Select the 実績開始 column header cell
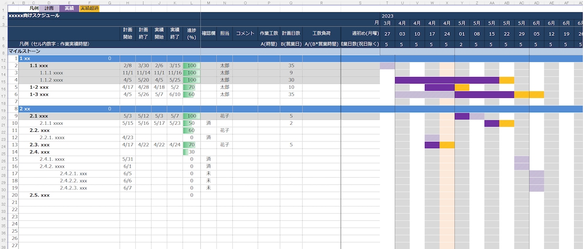Screen dimensions: 583x249 coord(159,33)
